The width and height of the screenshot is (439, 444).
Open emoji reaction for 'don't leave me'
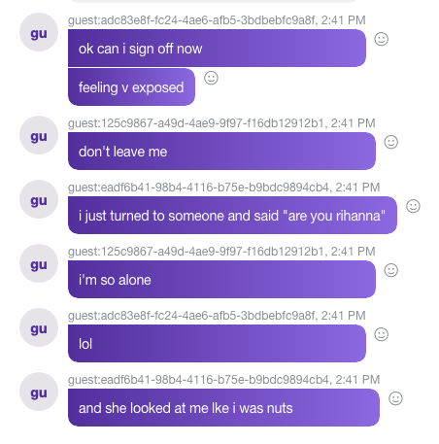tap(391, 142)
